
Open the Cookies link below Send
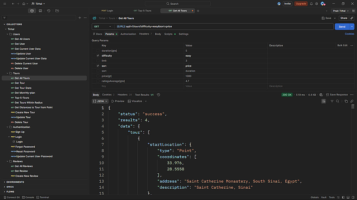point(349,34)
